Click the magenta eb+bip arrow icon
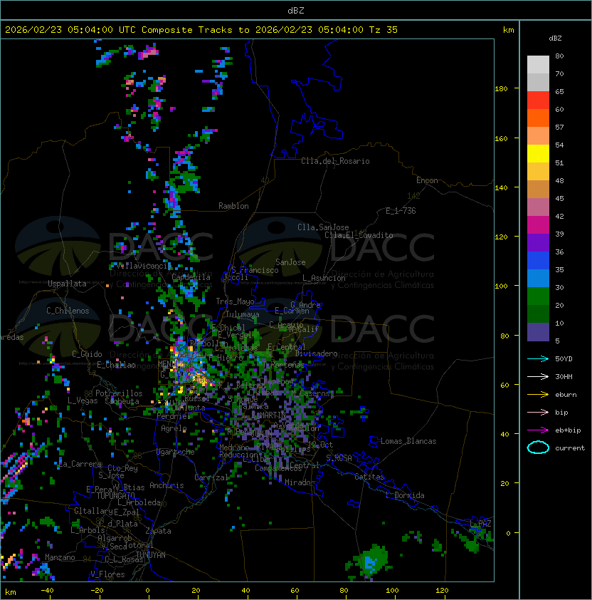 538,430
